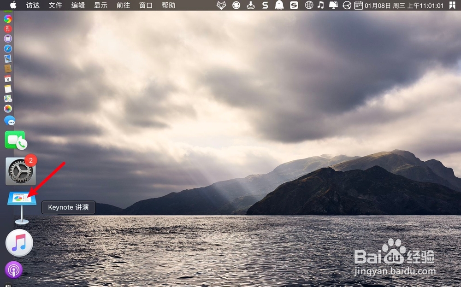This screenshot has width=461, height=287.
Task: Open the brown Contacts book in Dock
Action: [x=8, y=69]
